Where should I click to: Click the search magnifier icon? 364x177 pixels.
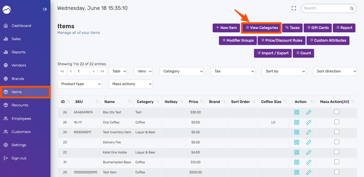pyautogui.click(x=351, y=8)
